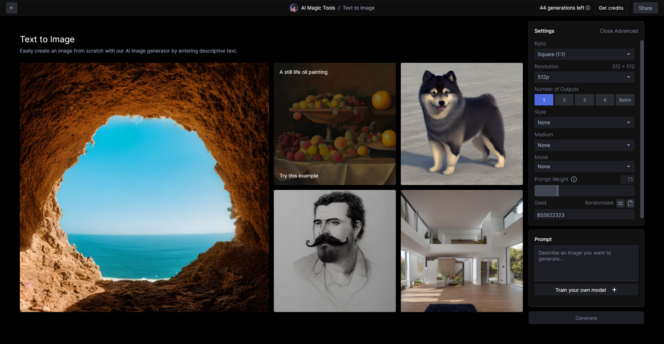The image size is (664, 344).
Task: Click the Get credits button
Action: [611, 8]
